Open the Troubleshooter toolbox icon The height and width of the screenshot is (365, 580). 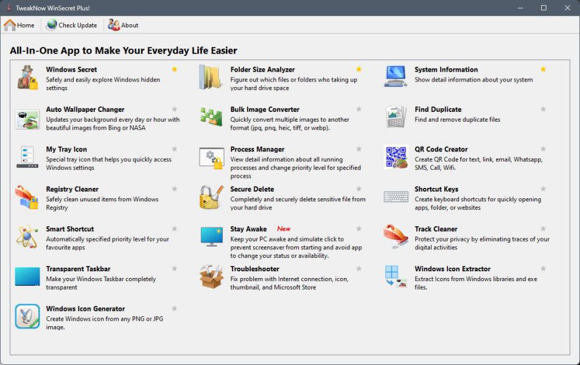pyautogui.click(x=212, y=276)
